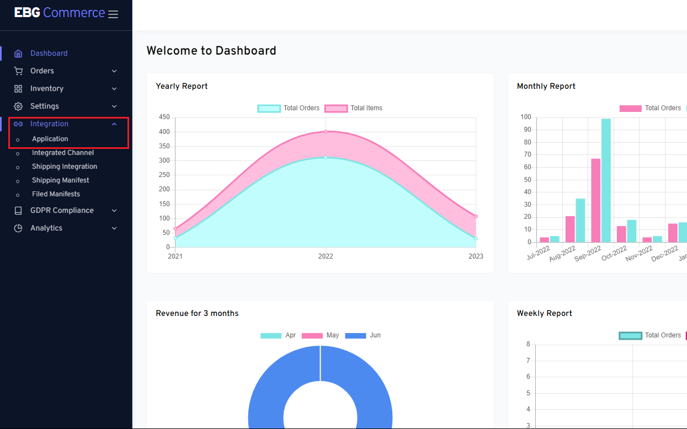Expand the Analytics menu chevron
687x429 pixels.
114,228
